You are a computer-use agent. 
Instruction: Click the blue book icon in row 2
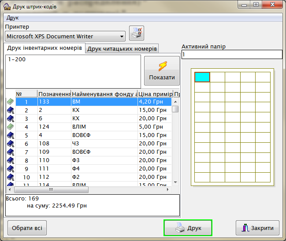click(x=10, y=110)
